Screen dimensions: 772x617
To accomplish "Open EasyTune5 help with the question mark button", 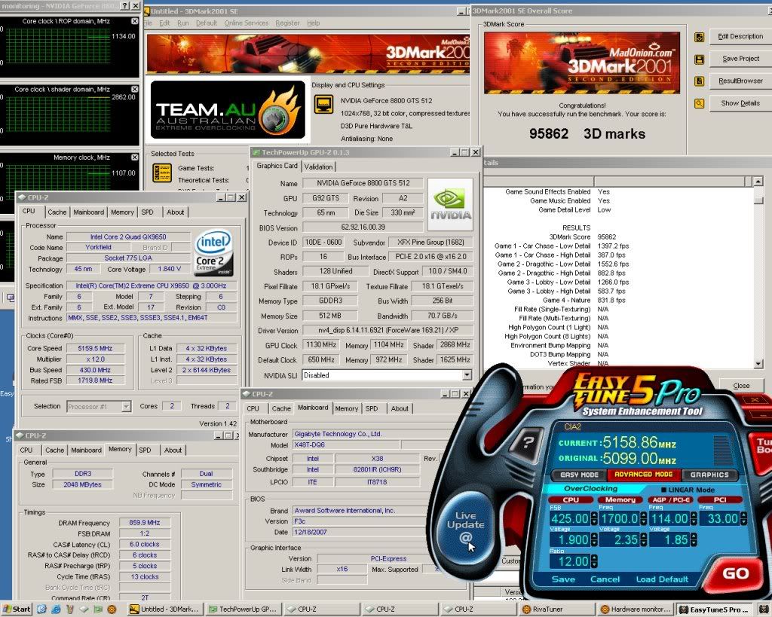I will [527, 442].
